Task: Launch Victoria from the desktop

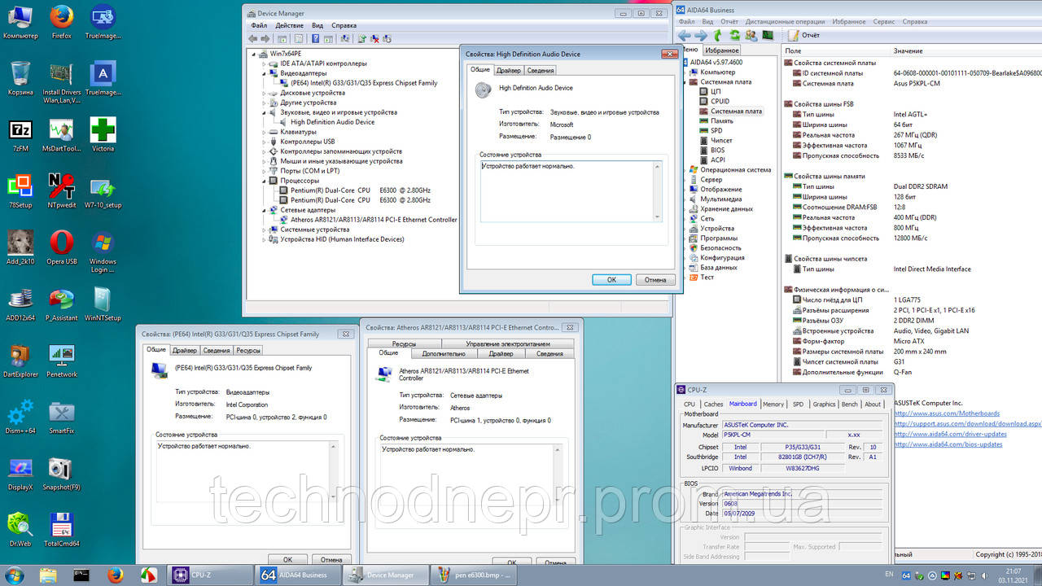Action: tap(103, 135)
